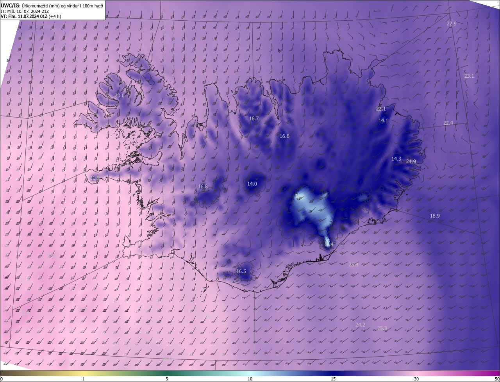Click the 16.5 value in south Iceland
This screenshot has width=500, height=382.
point(241,271)
